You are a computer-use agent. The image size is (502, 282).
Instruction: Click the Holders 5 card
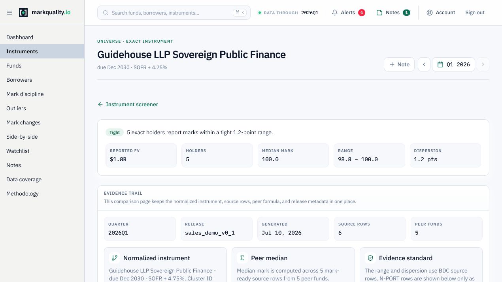[x=217, y=155]
